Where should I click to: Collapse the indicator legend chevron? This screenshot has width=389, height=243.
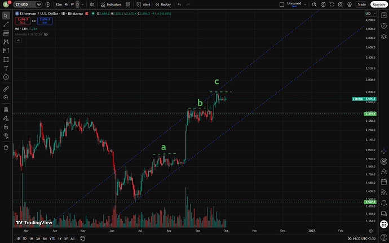[x=19, y=40]
